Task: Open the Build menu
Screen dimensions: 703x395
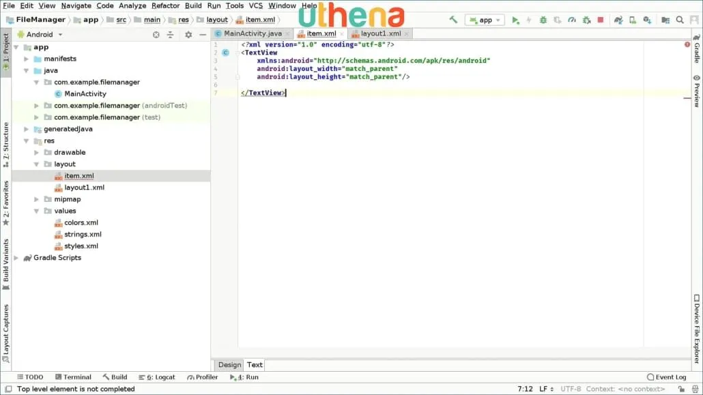Action: (193, 6)
